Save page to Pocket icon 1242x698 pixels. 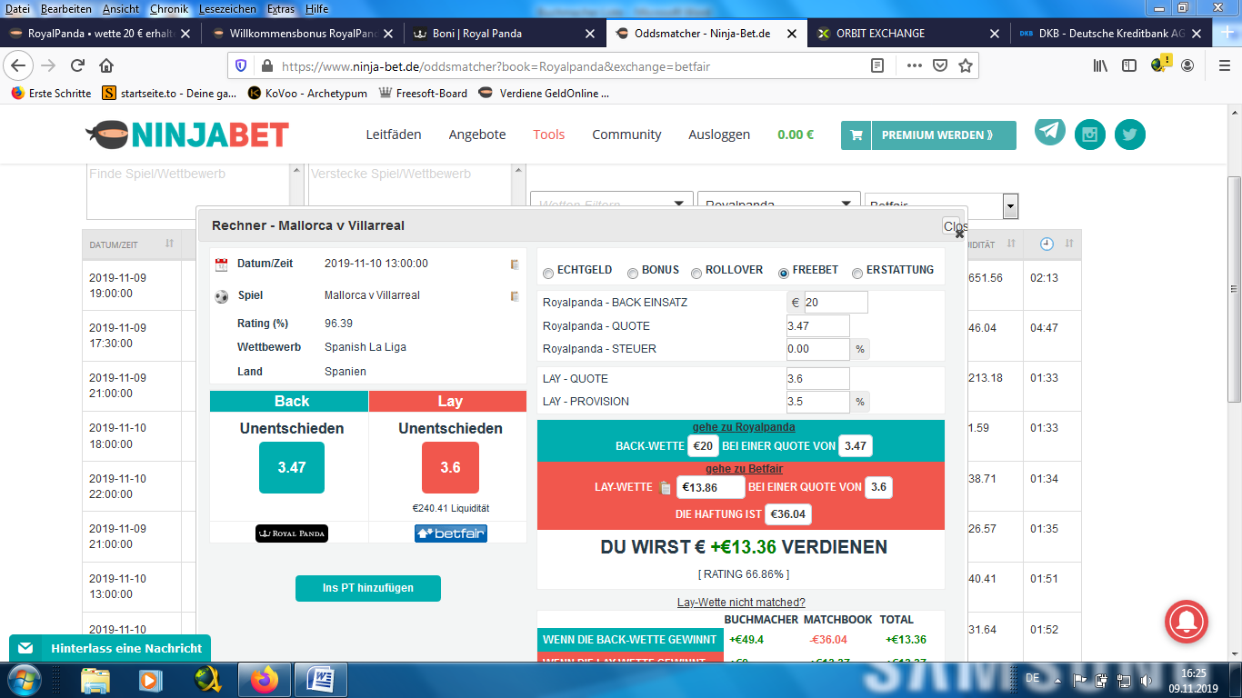(x=940, y=65)
